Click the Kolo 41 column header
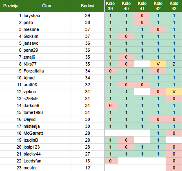 click(142, 6)
